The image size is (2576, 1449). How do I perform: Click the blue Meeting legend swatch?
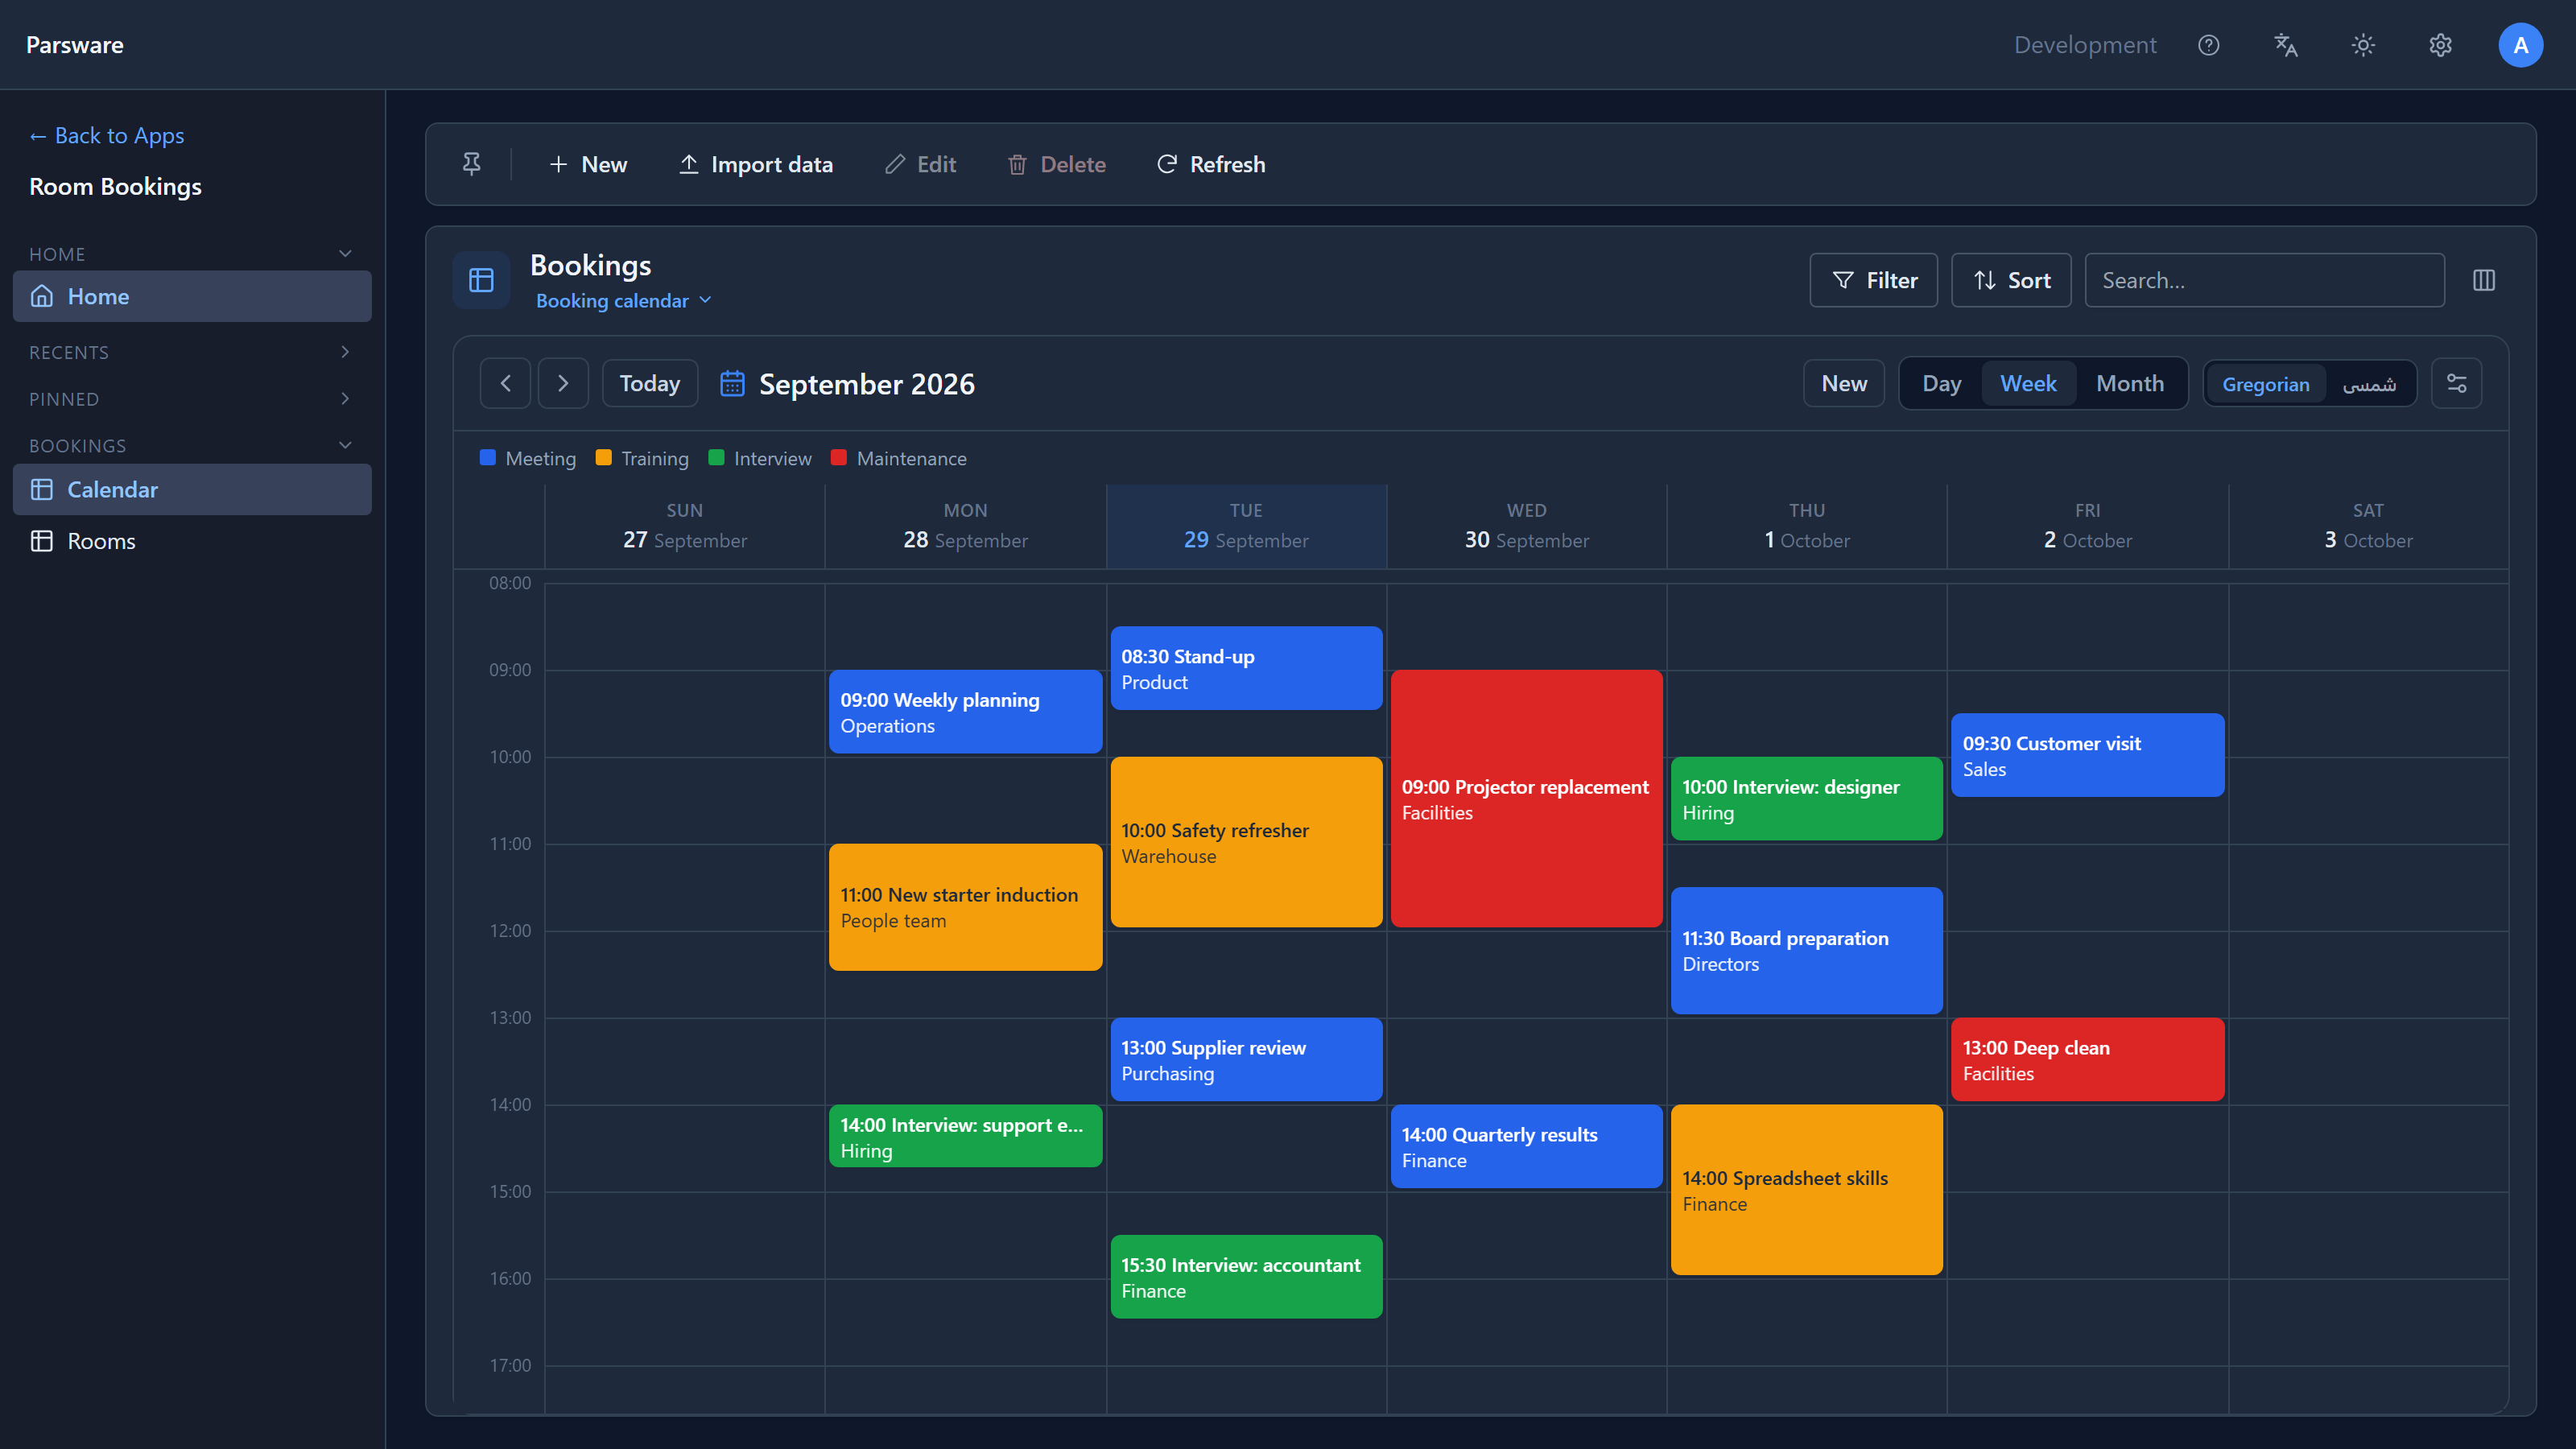488,458
